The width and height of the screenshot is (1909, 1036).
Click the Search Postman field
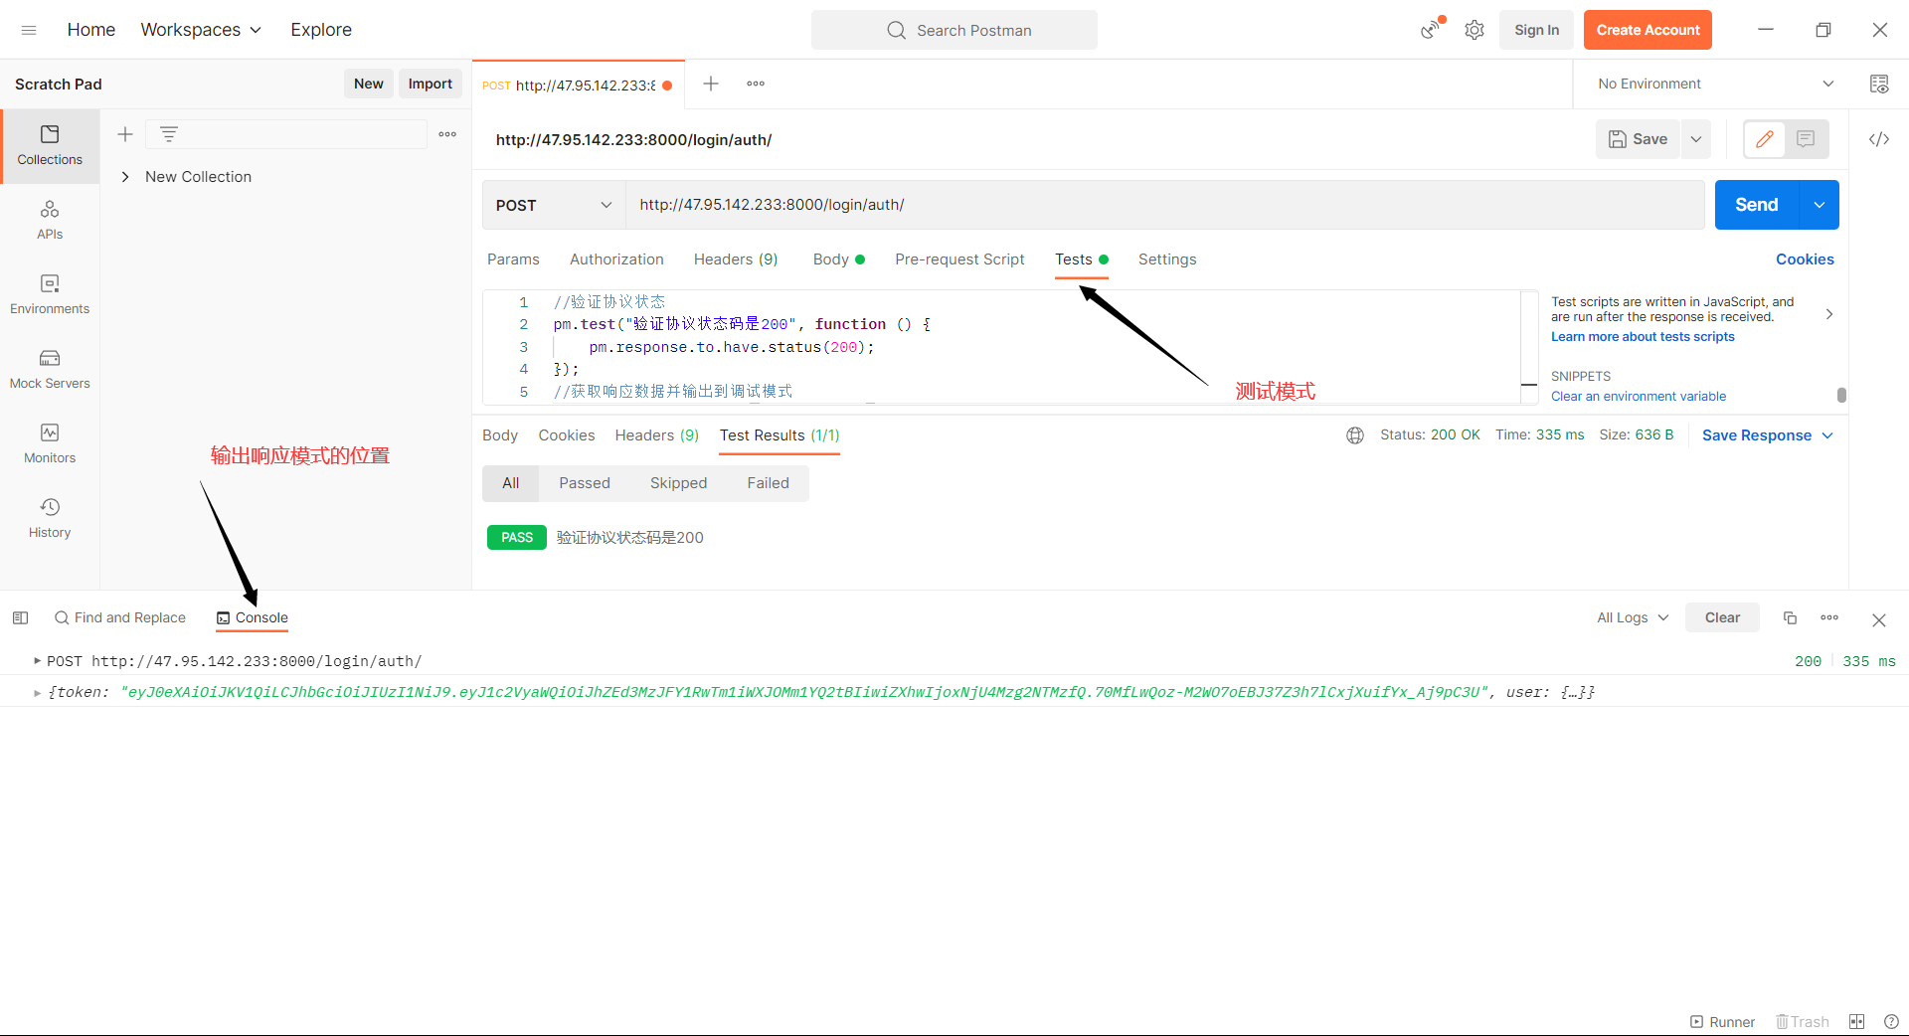(x=954, y=30)
